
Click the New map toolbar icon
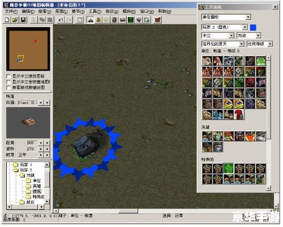coord(7,20)
